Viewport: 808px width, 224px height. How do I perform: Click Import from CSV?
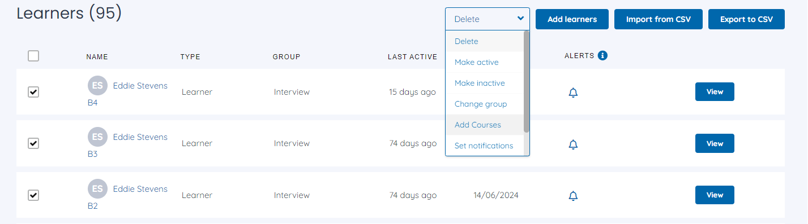click(x=659, y=19)
